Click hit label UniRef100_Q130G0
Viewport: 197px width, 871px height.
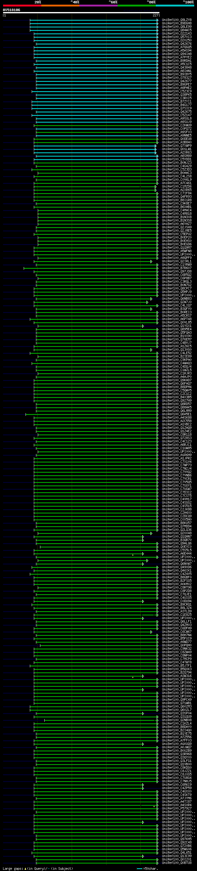[177, 350]
